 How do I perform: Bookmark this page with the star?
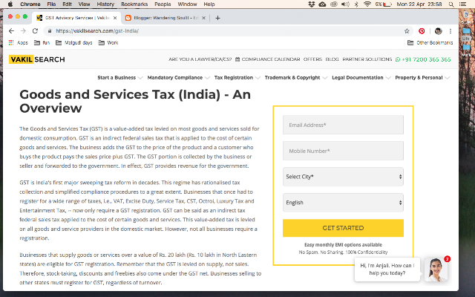click(x=407, y=31)
